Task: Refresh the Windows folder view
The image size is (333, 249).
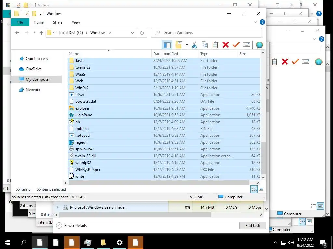Action: [142, 33]
